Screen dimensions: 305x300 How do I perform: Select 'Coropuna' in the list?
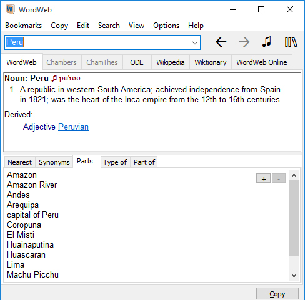coord(24,225)
